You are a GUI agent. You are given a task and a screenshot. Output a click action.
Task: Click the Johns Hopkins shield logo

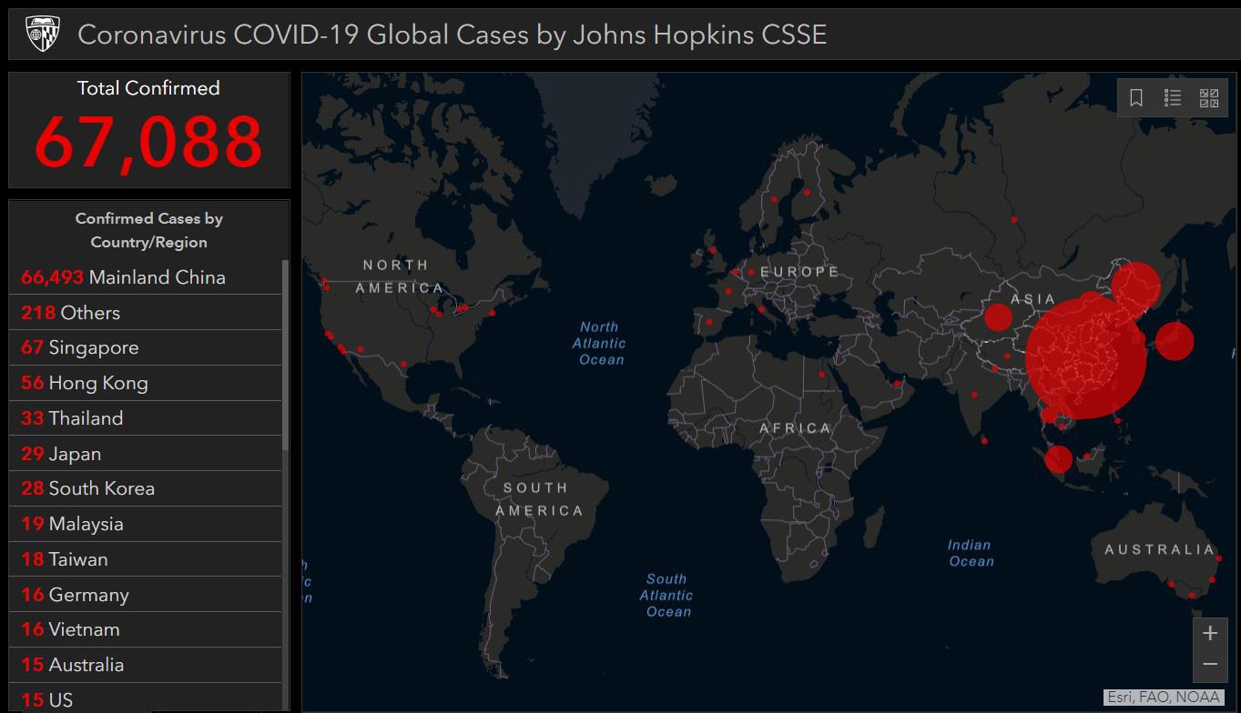click(x=42, y=34)
